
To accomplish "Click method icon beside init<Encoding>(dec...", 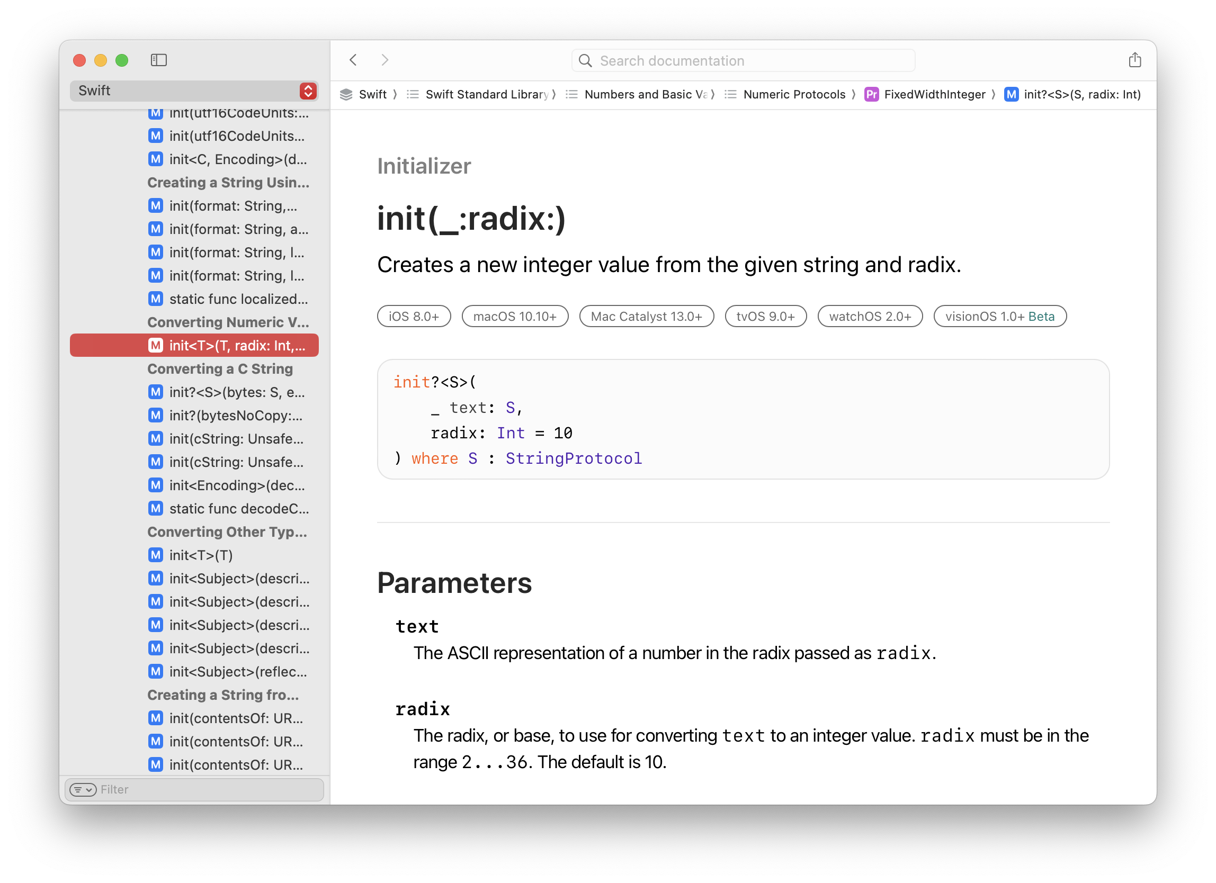I will click(156, 485).
